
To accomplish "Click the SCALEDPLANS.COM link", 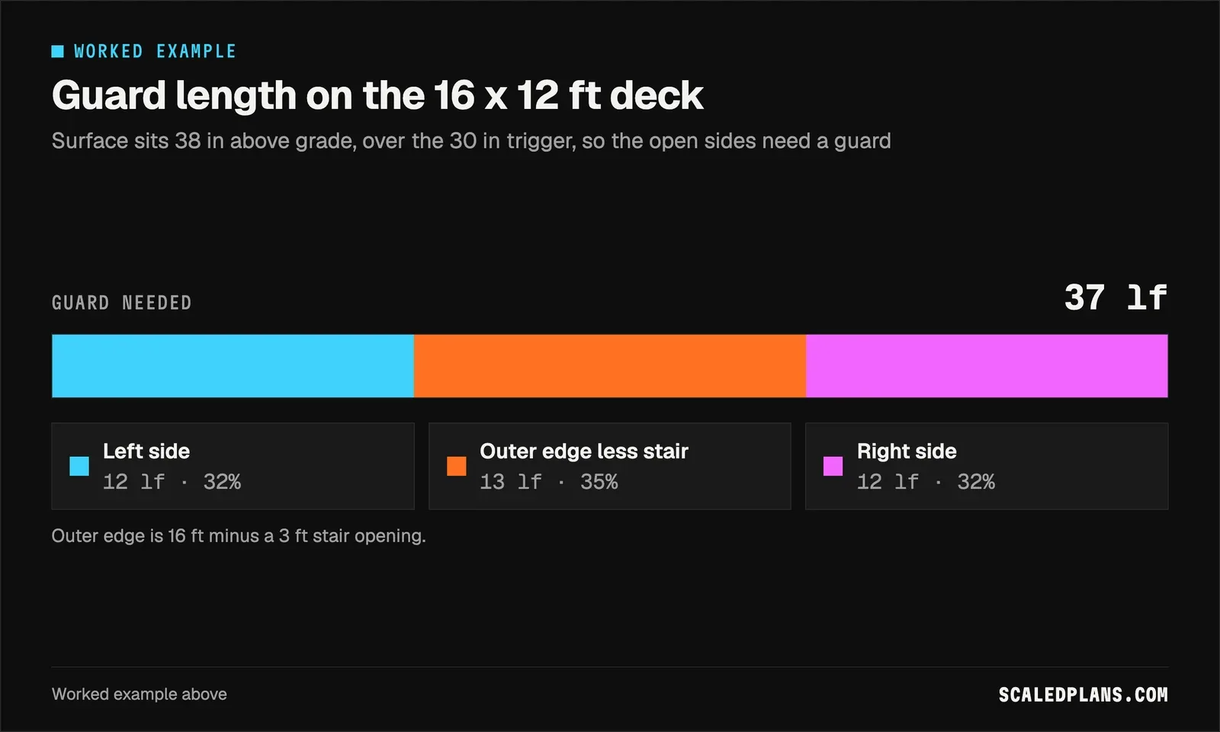I will pyautogui.click(x=1083, y=695).
